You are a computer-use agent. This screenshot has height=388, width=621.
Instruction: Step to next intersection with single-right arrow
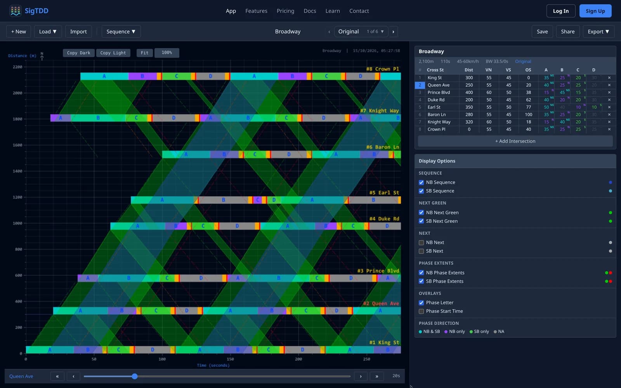[361, 376]
